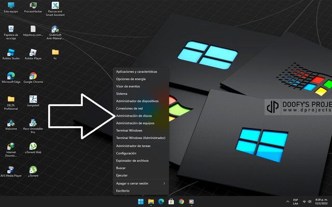Image resolution: width=332 pixels, height=207 pixels.
Task: Click the Windows Start button in taskbar
Action: 141,201
